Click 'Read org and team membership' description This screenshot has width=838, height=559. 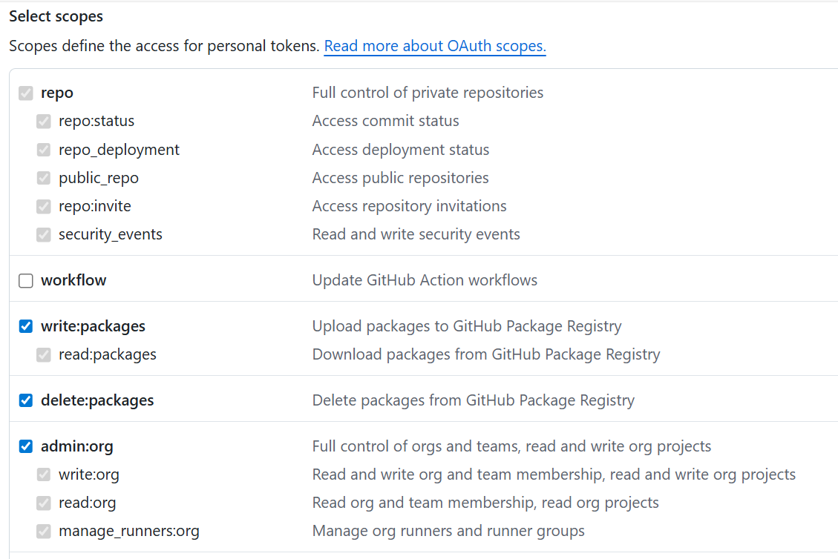pyautogui.click(x=485, y=503)
